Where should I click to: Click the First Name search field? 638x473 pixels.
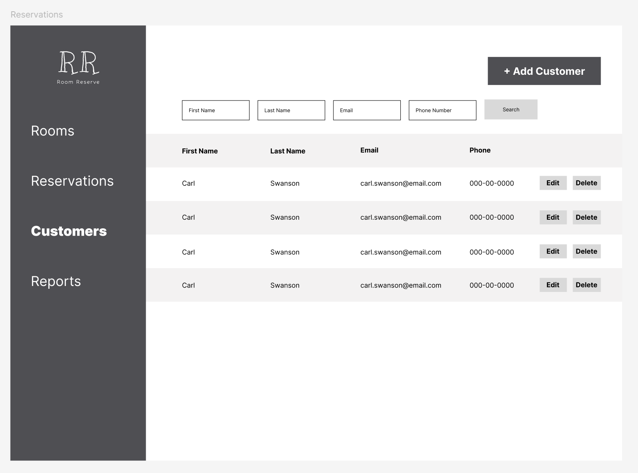coord(215,110)
